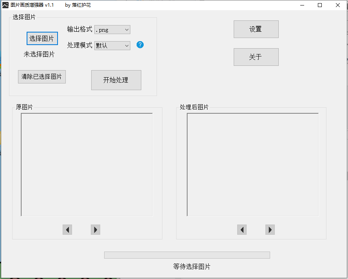Image resolution: width=348 pixels, height=279 pixels.
Task: Minimize the 图片画质增强器 window
Action: tap(302, 5)
